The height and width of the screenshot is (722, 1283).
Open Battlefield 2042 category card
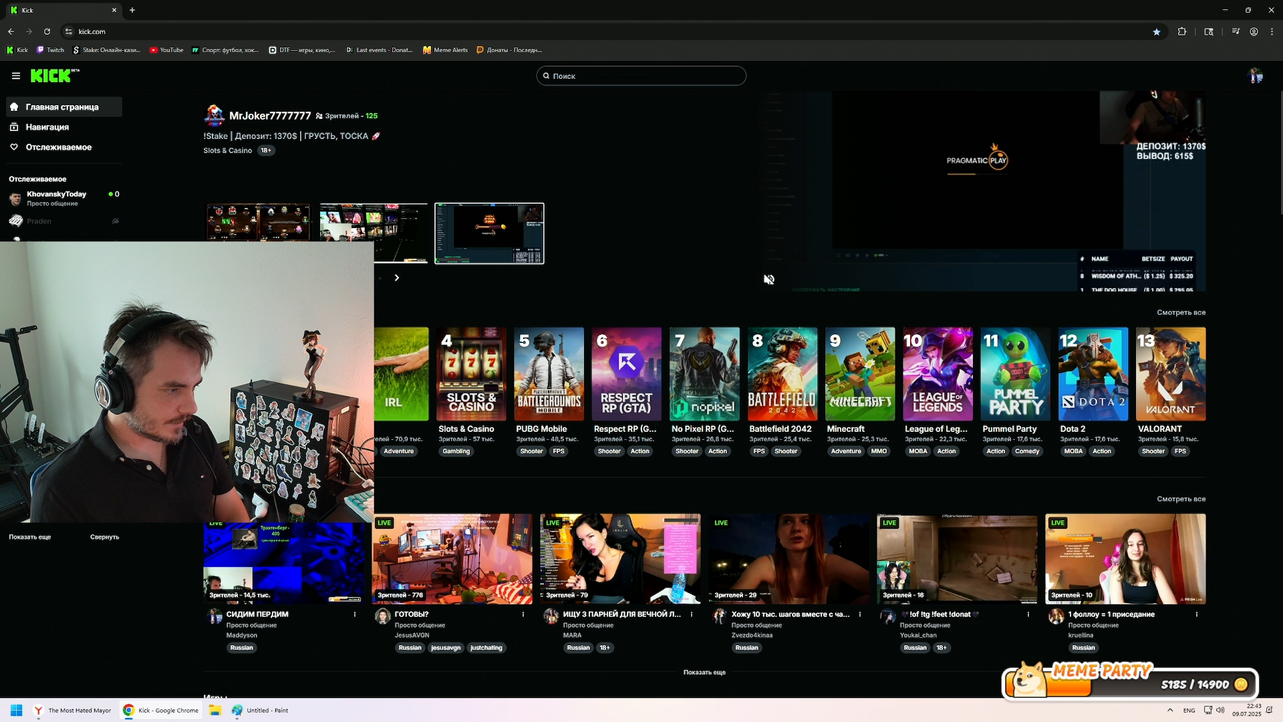point(782,374)
